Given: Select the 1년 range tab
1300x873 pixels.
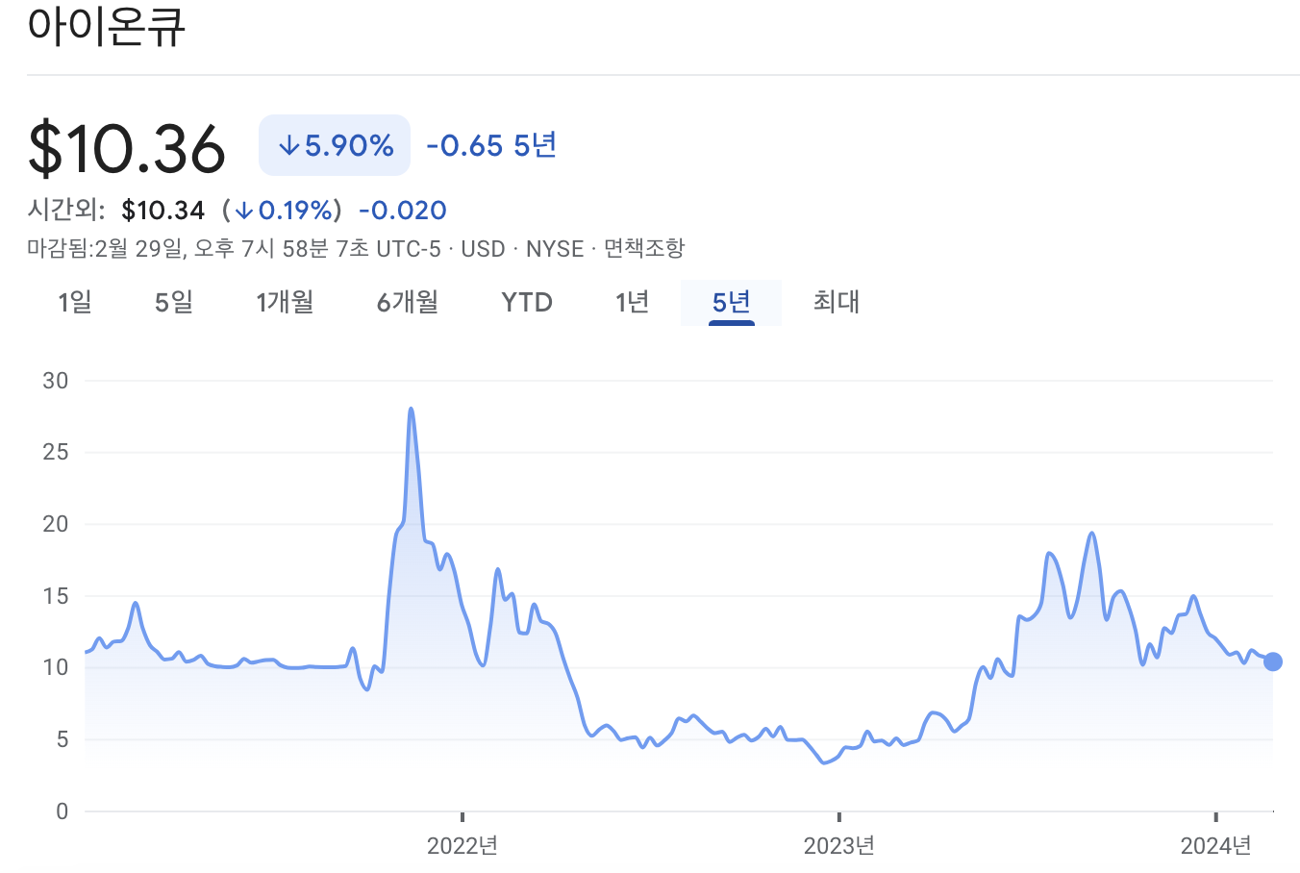Looking at the screenshot, I should pyautogui.click(x=632, y=302).
